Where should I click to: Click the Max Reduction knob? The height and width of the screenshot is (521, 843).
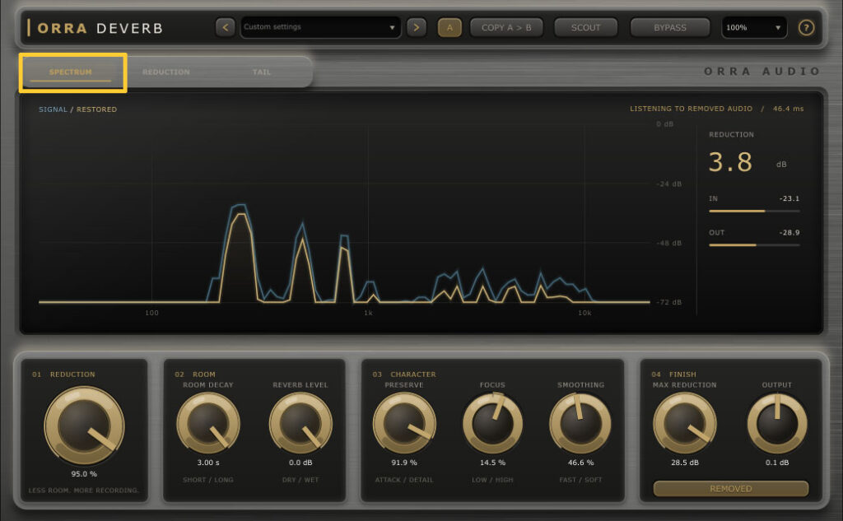684,423
